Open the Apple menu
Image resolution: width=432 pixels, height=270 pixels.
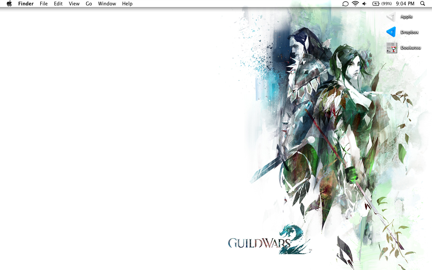click(x=9, y=4)
